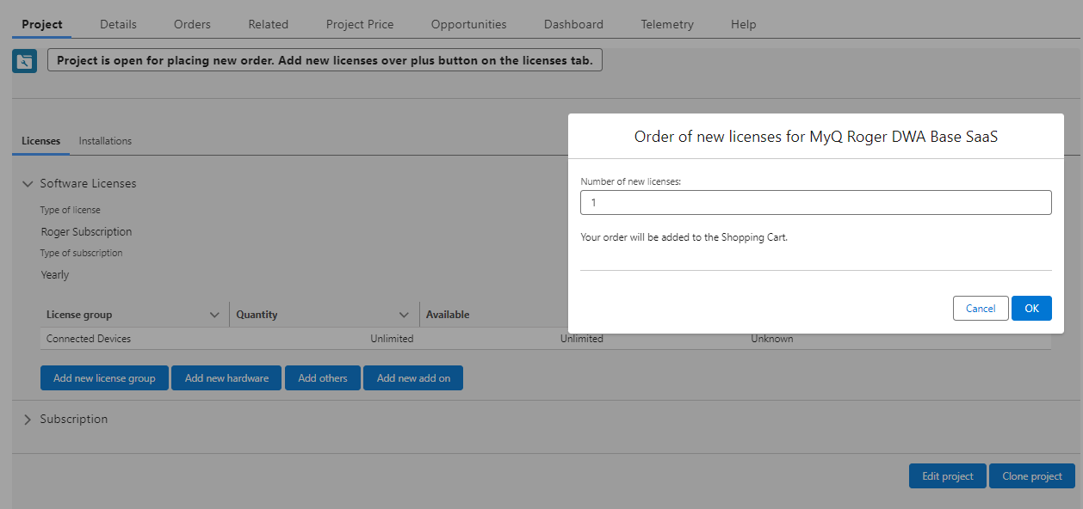
Task: Click the Edit project button
Action: (947, 476)
